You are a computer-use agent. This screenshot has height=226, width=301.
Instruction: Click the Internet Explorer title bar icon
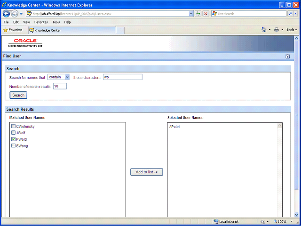click(x=4, y=5)
